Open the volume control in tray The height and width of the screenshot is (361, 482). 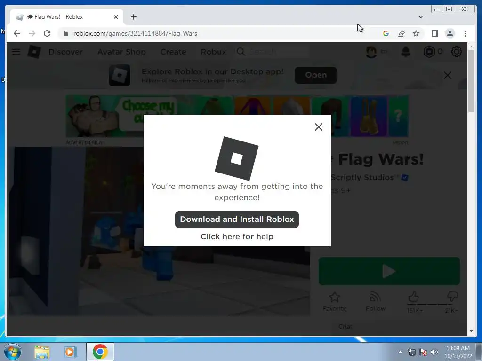click(x=434, y=352)
